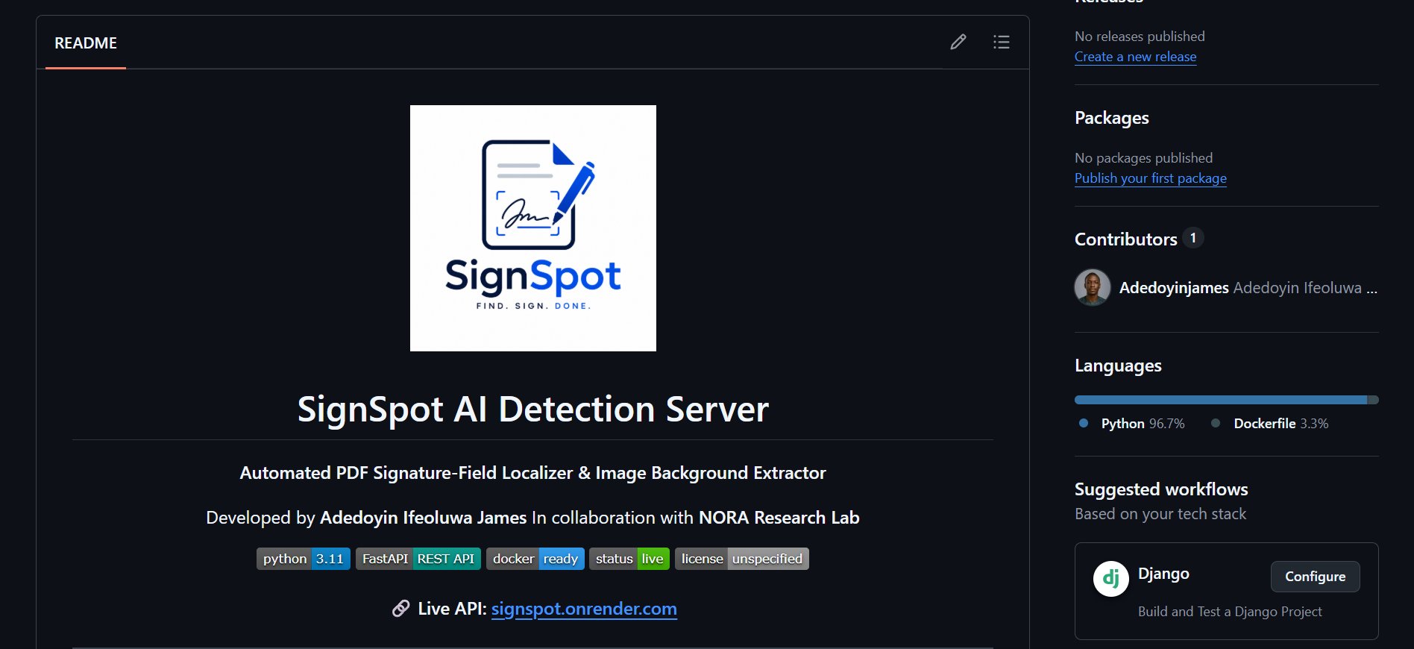
Task: Click the Python blue color dot
Action: tap(1084, 423)
